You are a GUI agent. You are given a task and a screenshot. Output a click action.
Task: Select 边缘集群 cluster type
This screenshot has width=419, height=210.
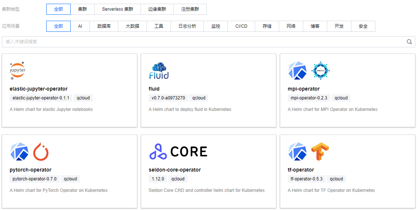pos(157,9)
